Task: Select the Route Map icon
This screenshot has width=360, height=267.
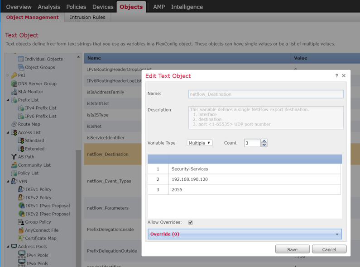Action: point(14,124)
